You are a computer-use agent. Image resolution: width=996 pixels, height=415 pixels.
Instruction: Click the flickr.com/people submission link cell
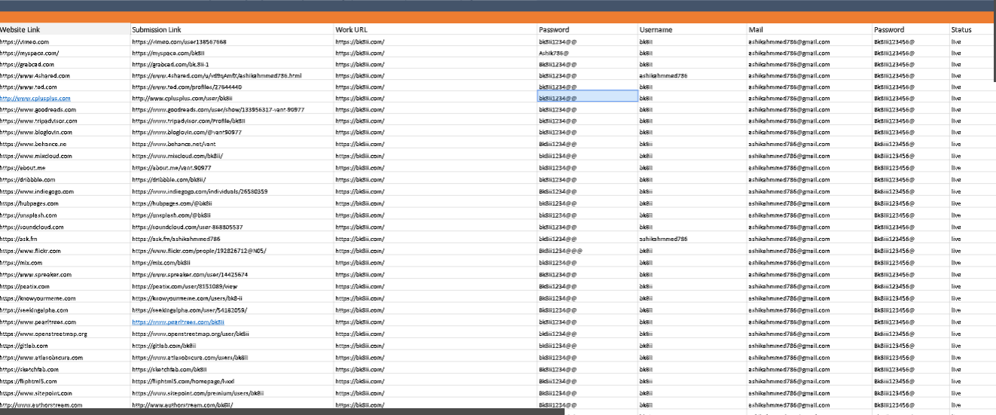[x=200, y=251]
